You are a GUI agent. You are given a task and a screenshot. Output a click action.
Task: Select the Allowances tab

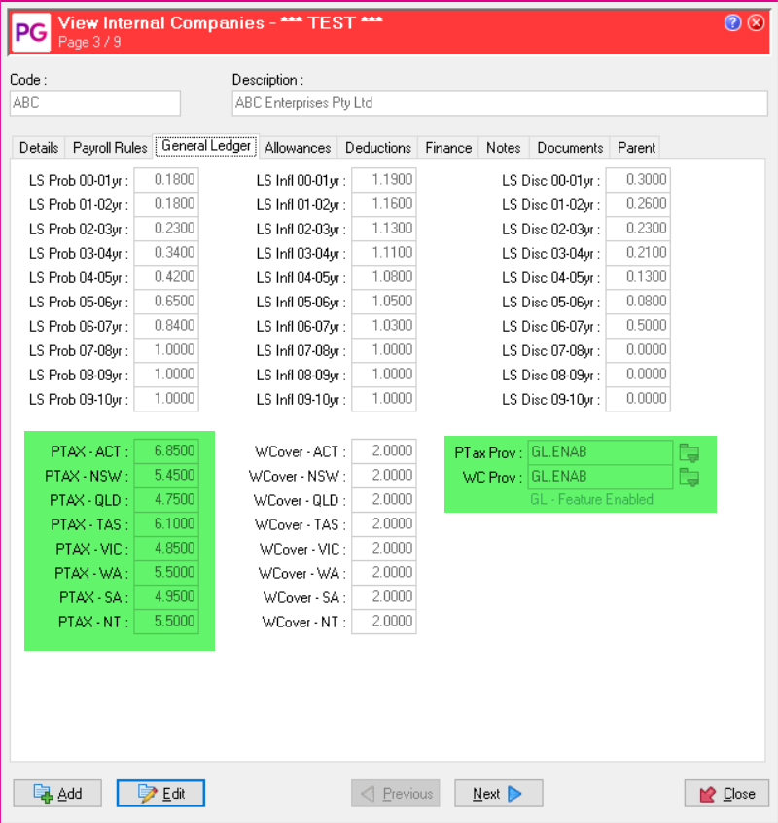point(298,148)
